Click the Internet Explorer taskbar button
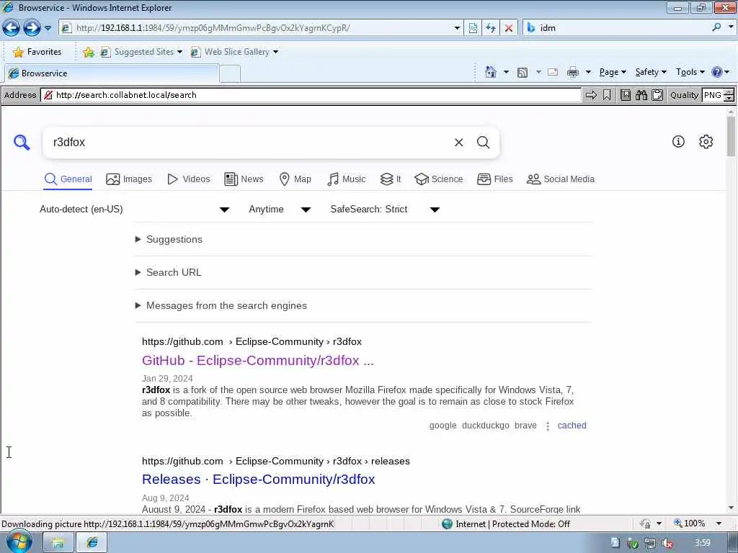 [x=92, y=543]
